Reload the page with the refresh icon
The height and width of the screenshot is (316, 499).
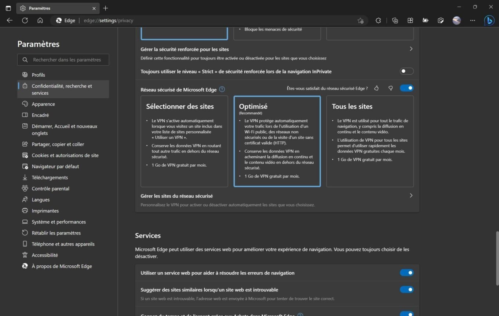point(25,21)
